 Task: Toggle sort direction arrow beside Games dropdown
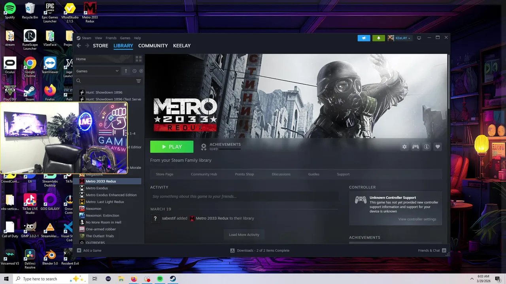[x=126, y=71]
